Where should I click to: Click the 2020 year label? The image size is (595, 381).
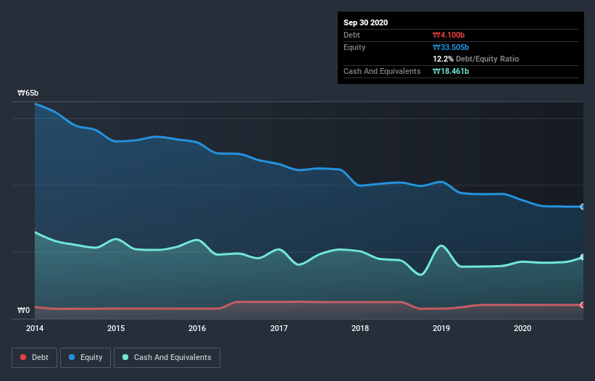[x=522, y=327]
